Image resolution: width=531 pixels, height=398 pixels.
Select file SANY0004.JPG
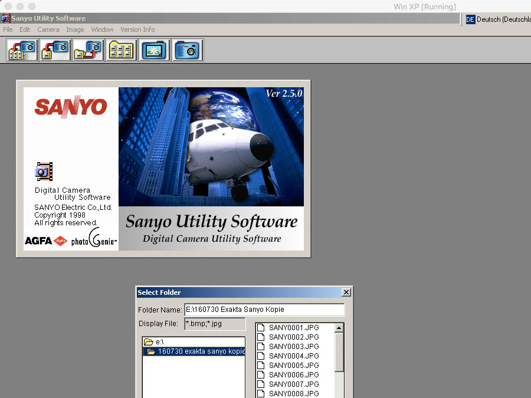coord(288,356)
